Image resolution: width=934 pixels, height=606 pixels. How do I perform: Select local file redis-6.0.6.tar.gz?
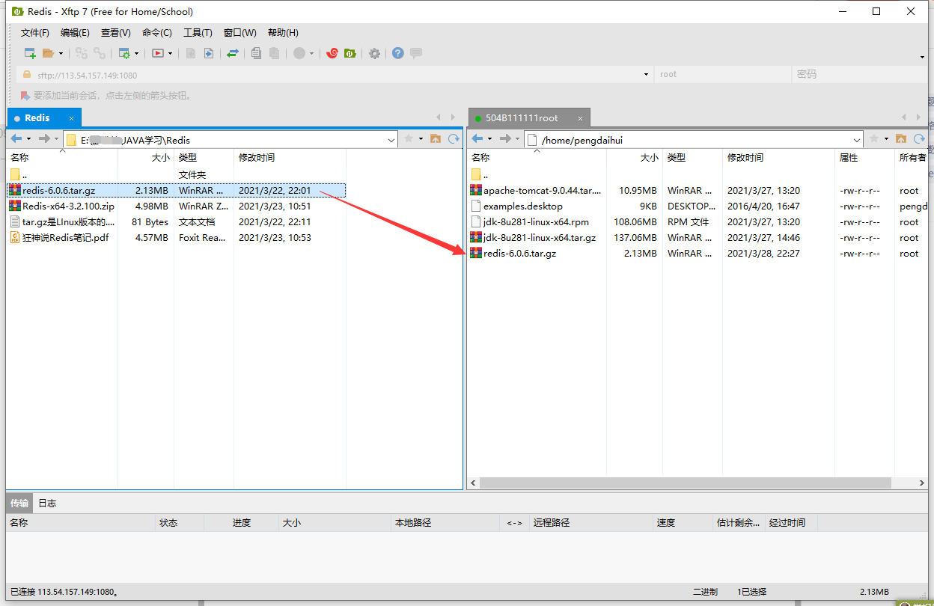coord(176,191)
